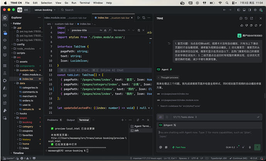
Task: Open chat history in TRAE panel
Action: [246, 19]
